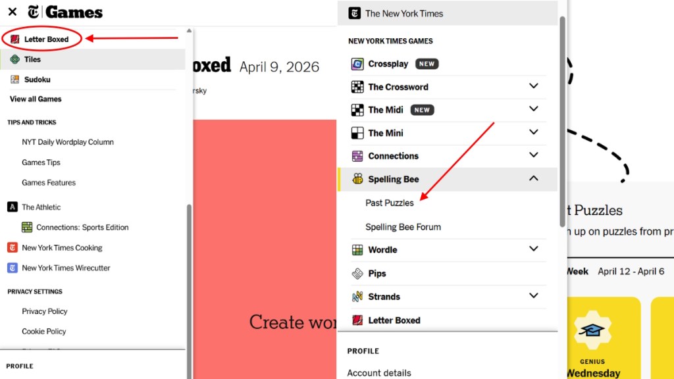Open Past Puzzles under Spelling Bee

(390, 203)
